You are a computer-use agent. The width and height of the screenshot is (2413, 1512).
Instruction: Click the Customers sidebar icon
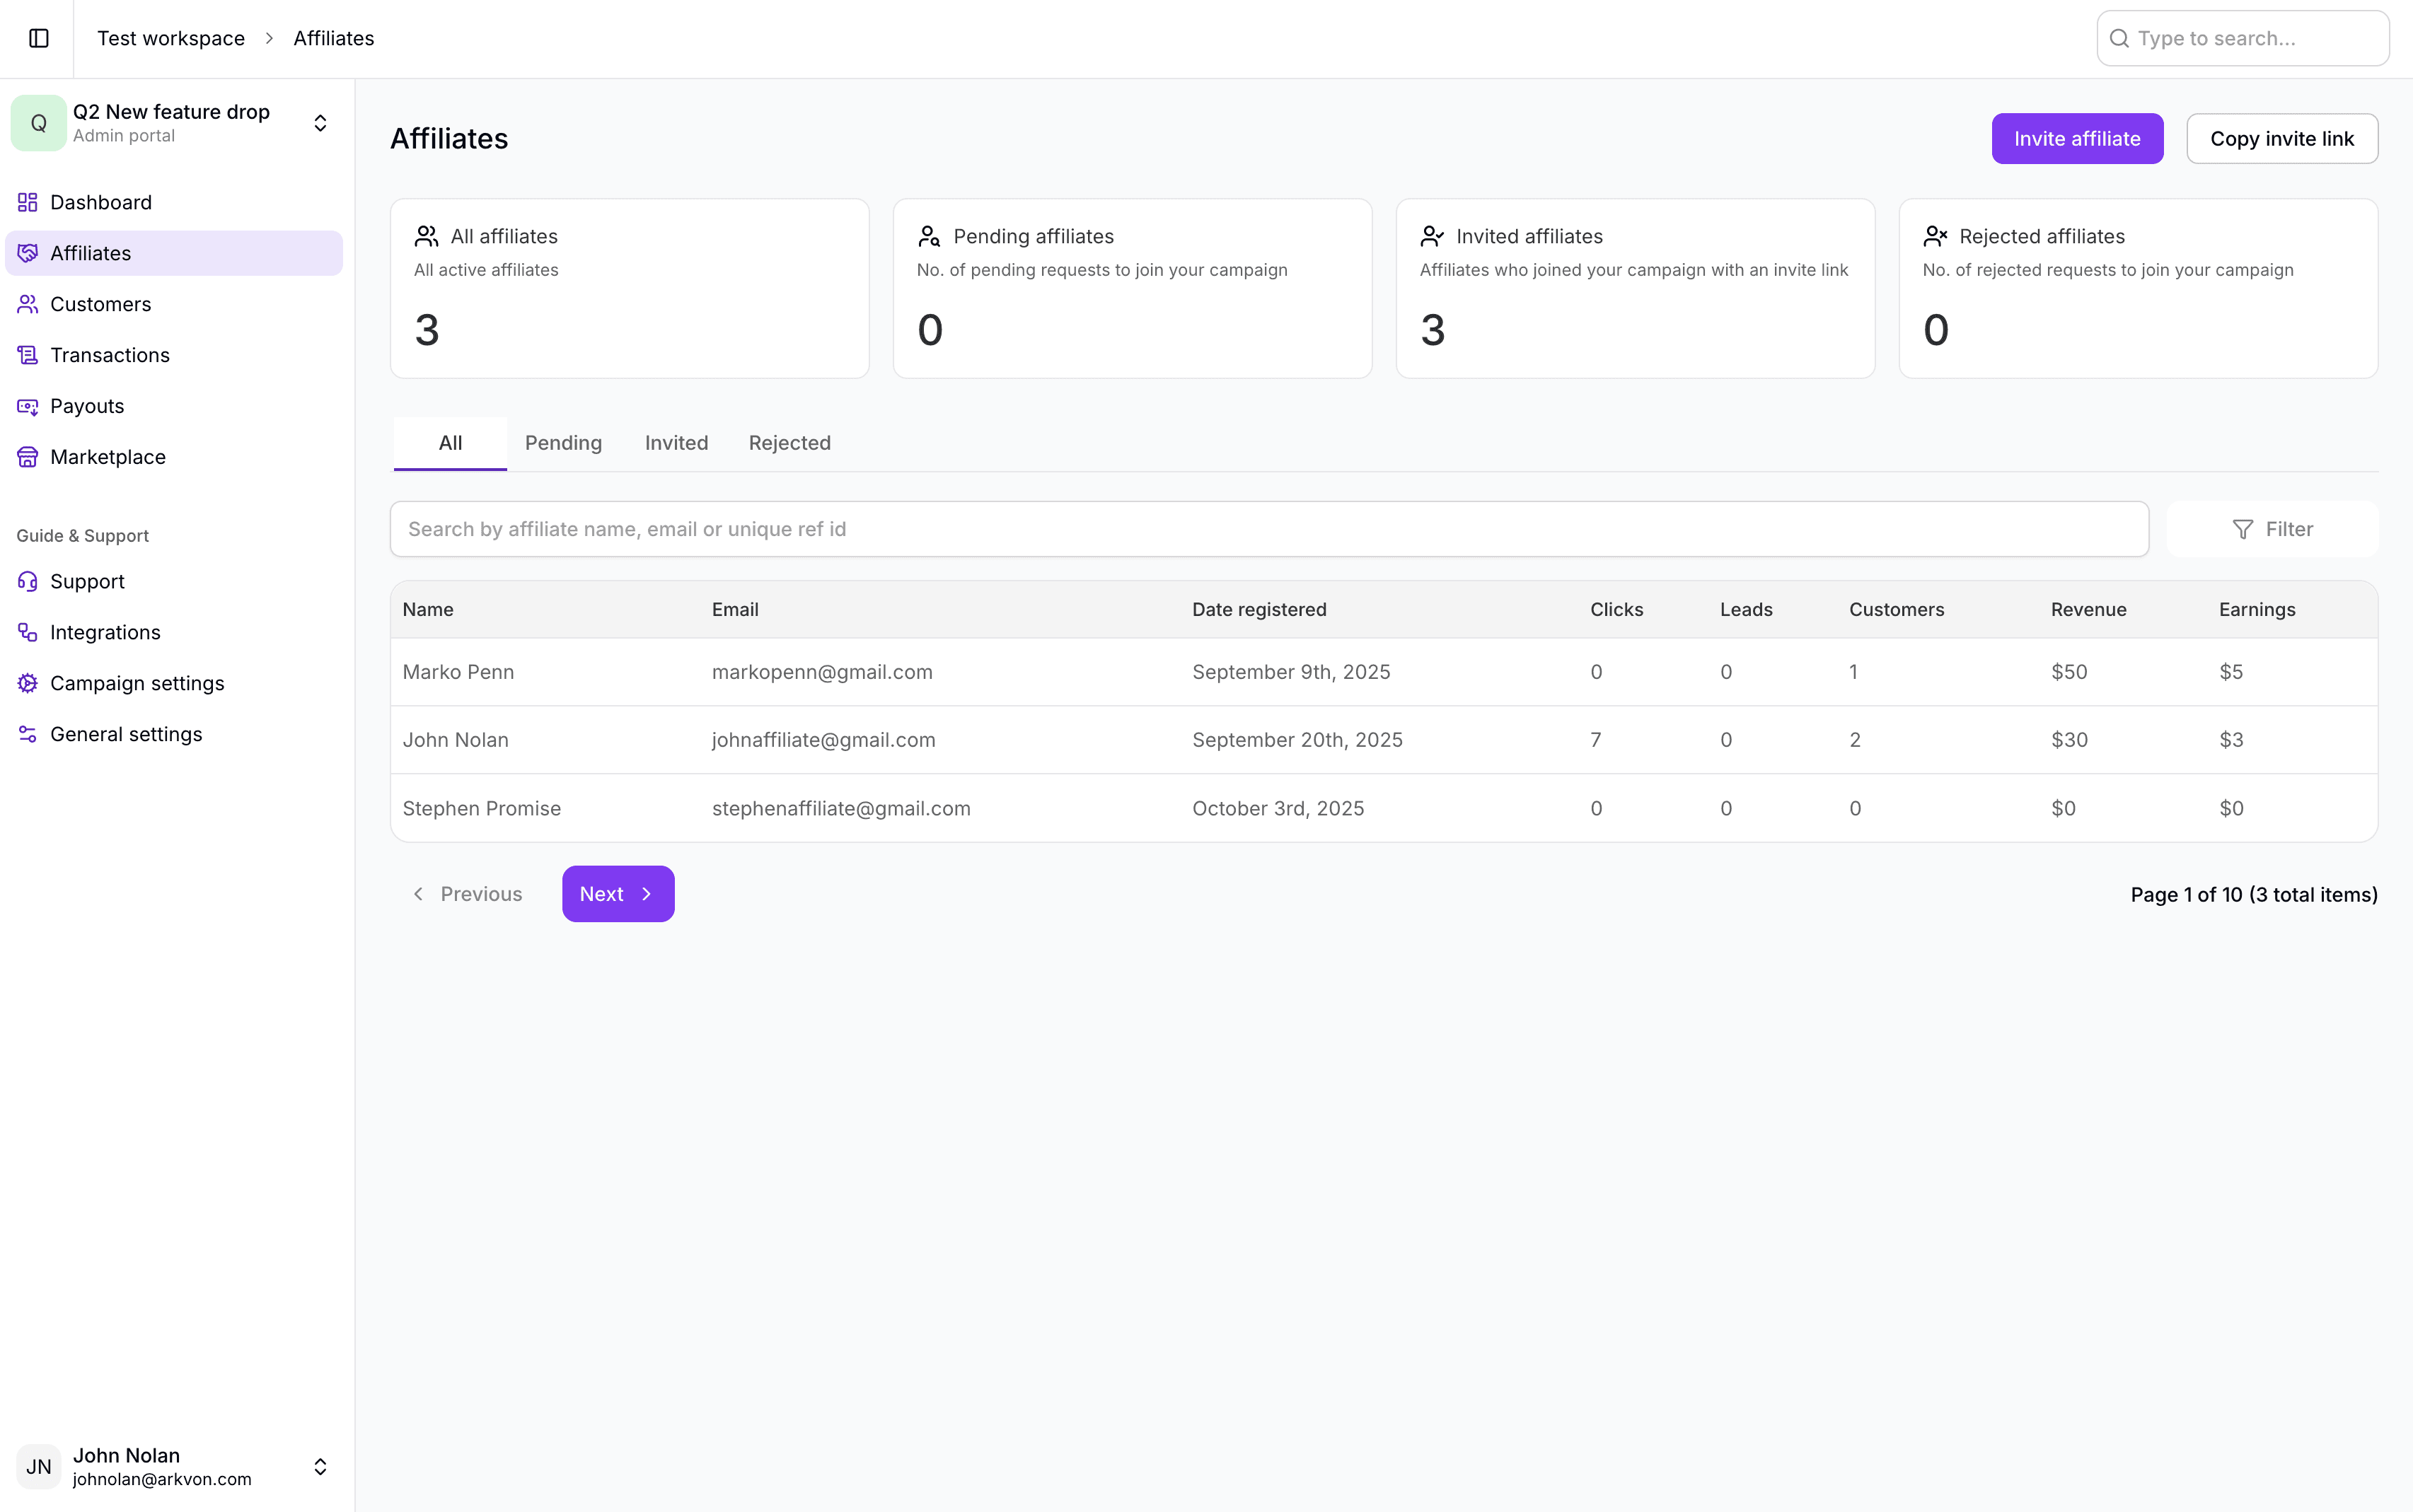pos(28,304)
